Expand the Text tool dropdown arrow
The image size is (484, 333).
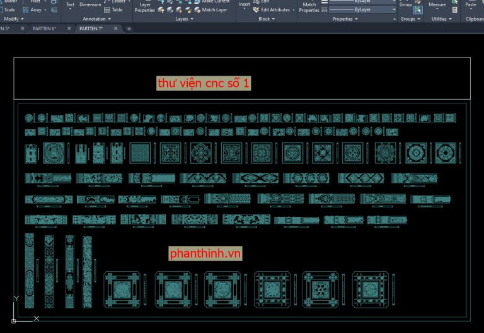pos(70,9)
